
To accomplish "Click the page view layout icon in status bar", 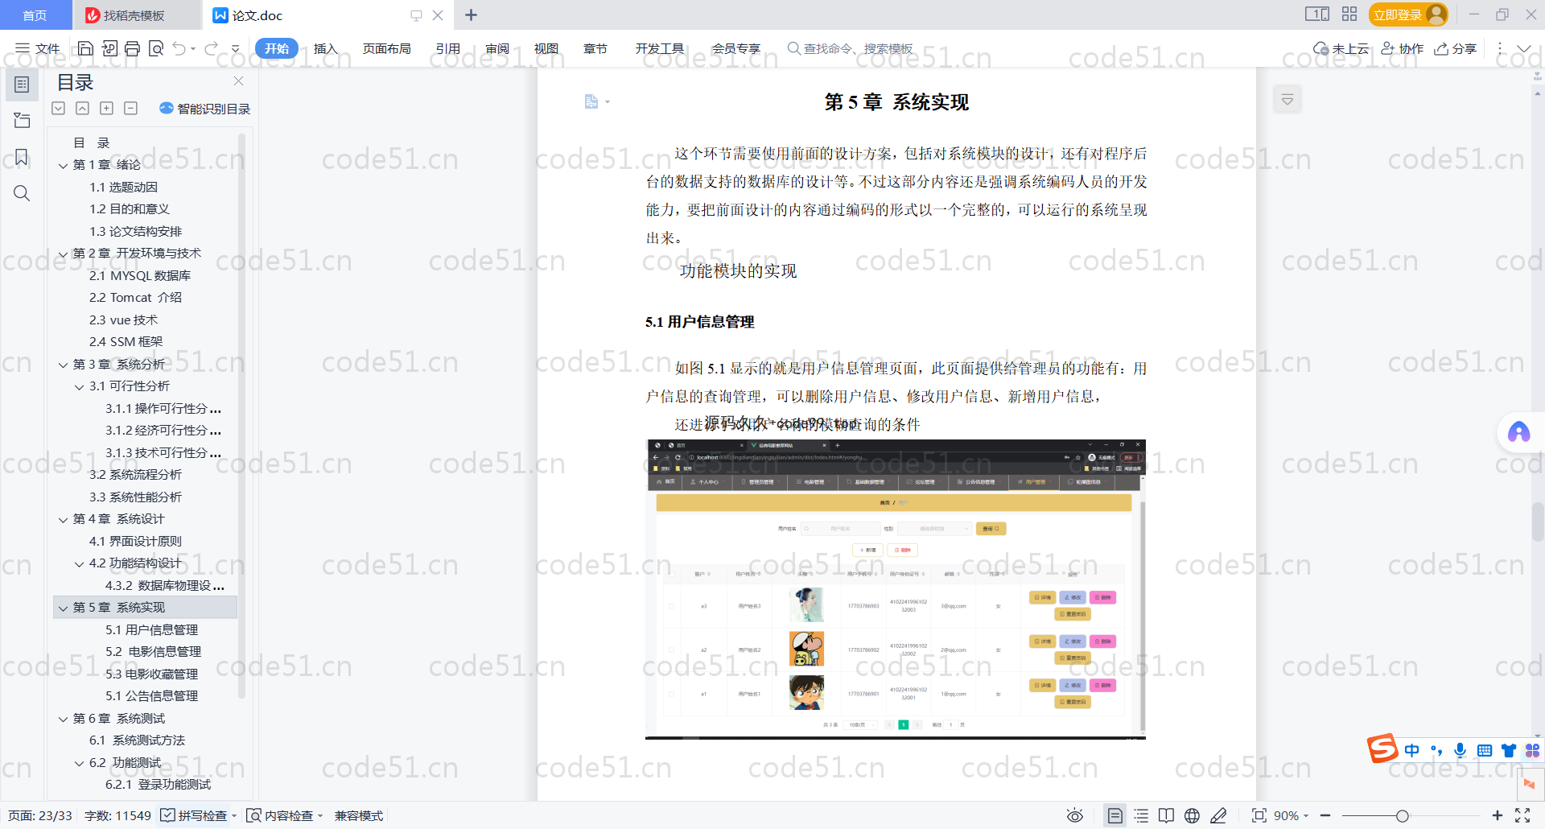I will click(1114, 815).
